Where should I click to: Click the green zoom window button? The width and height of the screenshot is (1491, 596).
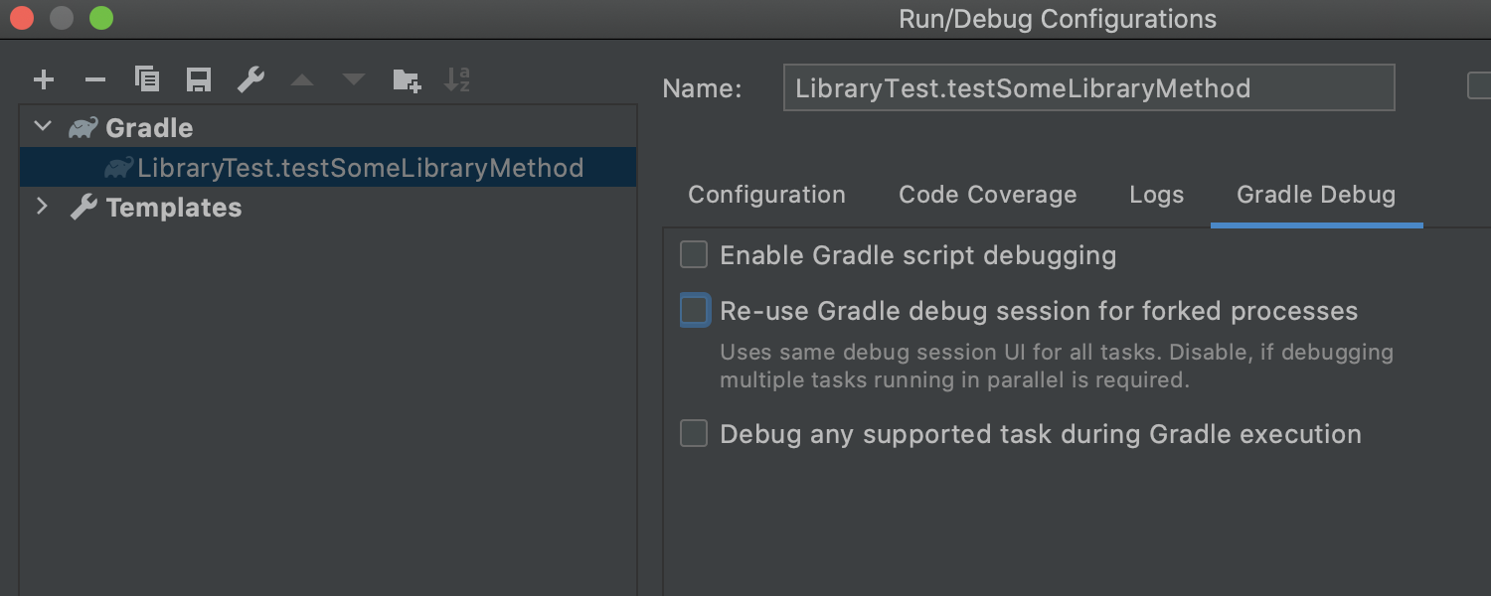click(x=101, y=18)
